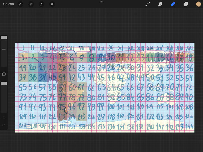Click map cell numbered 26
Viewport: 203px width, 152px height.
[x=92, y=68]
